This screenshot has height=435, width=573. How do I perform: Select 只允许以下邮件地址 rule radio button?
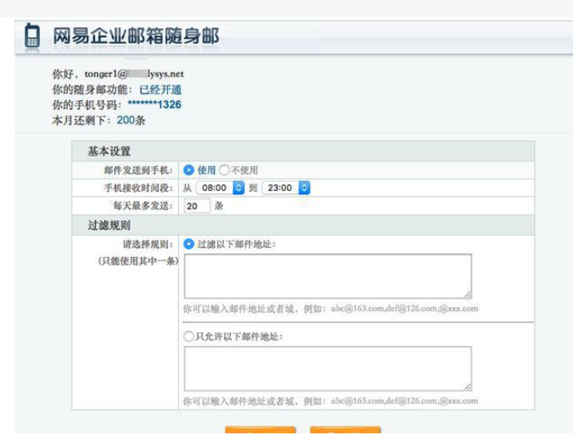coord(189,337)
